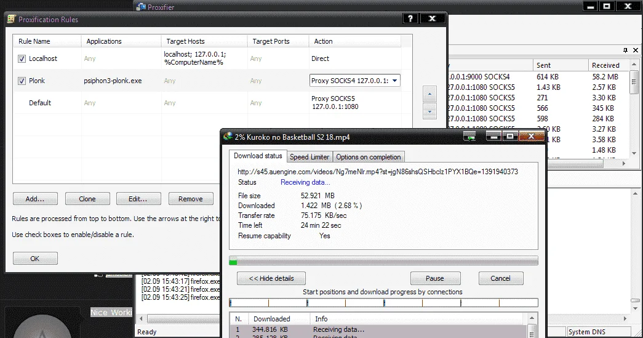Click the 58.2 MB received value
643x338 pixels.
click(x=605, y=77)
